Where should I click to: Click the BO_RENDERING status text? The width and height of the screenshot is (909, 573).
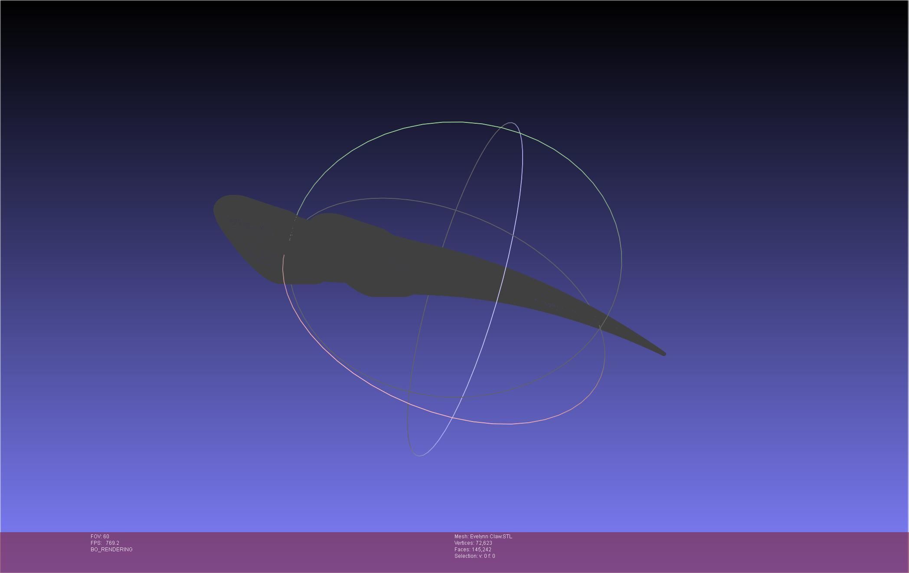tap(111, 550)
